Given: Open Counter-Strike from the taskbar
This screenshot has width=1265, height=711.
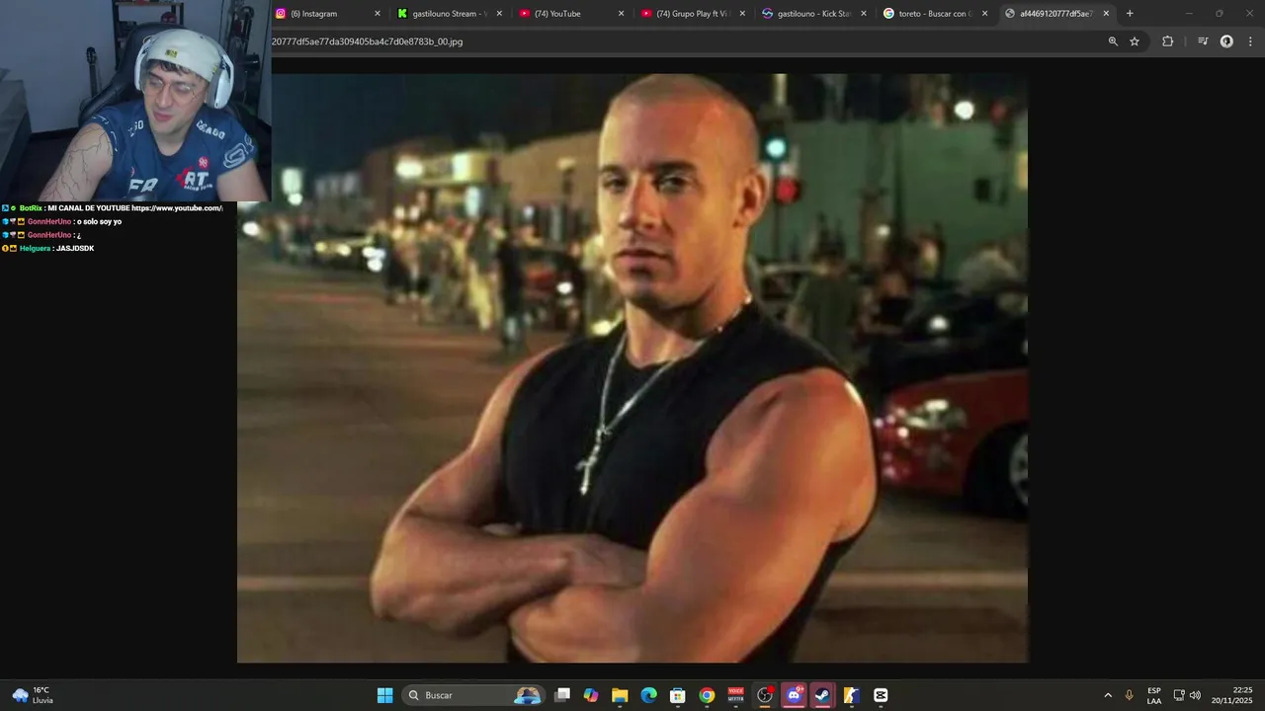Looking at the screenshot, I should 851,695.
